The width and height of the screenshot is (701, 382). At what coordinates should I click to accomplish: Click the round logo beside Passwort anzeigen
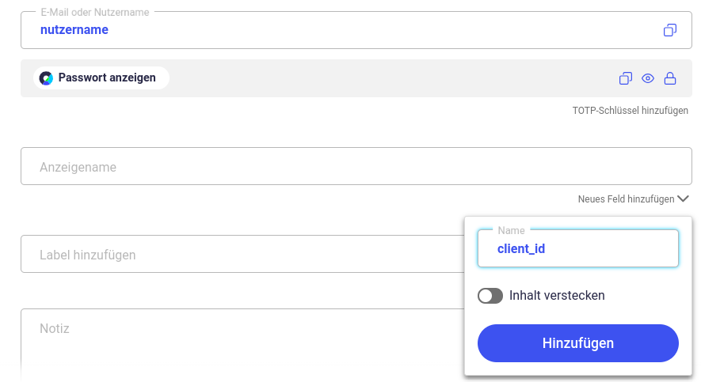(46, 78)
